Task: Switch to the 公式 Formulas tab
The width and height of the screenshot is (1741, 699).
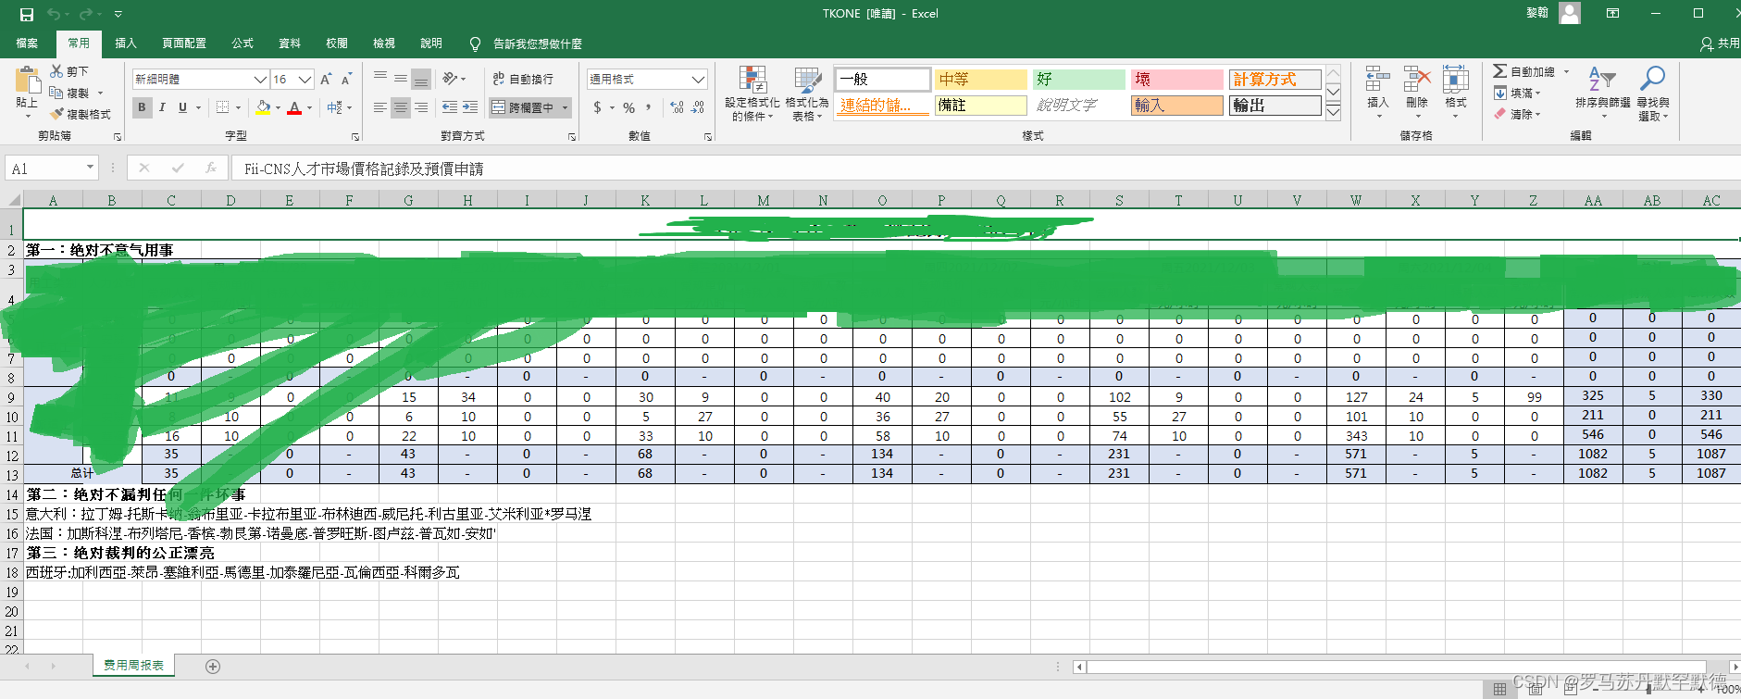Action: (242, 44)
